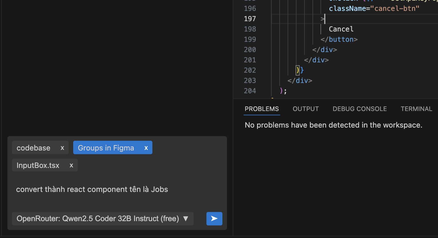Remove the Groups in Figma chip
The width and height of the screenshot is (438, 238).
[x=146, y=148]
